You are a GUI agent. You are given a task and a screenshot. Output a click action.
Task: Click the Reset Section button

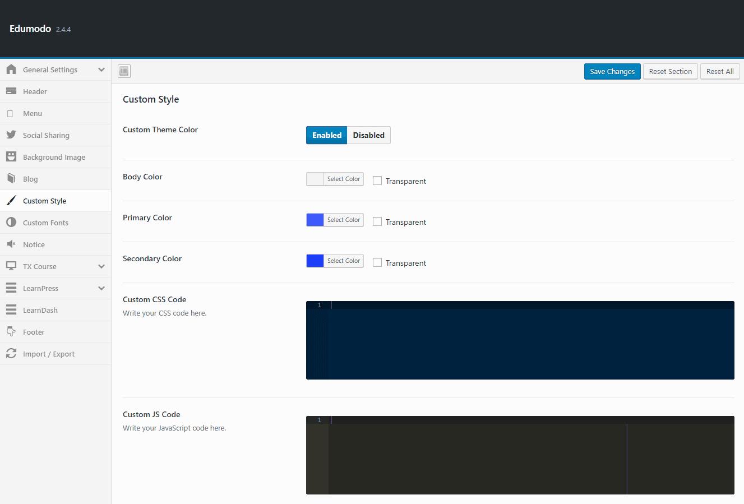(x=670, y=71)
